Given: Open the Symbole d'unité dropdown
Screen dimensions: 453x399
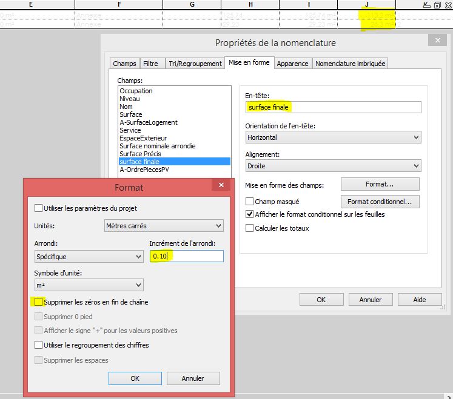Looking at the screenshot, I should (89, 285).
